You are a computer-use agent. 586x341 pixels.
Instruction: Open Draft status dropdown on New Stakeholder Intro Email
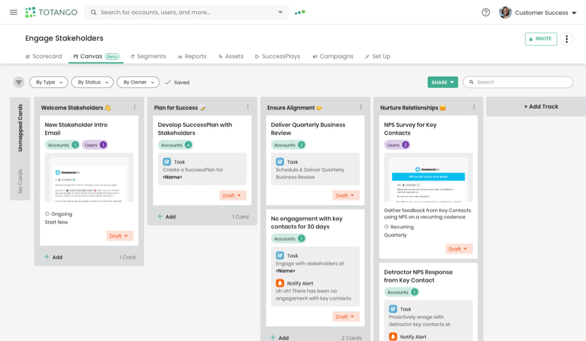point(120,236)
